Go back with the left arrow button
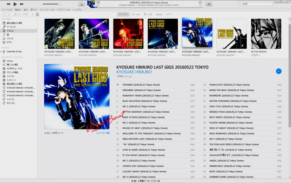Image resolution: width=291 pixels, height=183 pixels. tap(4, 15)
